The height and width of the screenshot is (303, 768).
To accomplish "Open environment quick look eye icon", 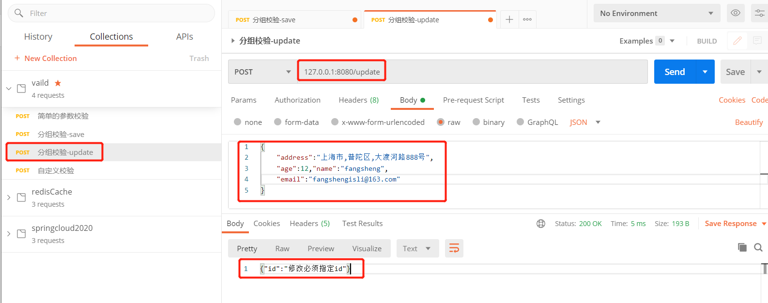I will (735, 13).
